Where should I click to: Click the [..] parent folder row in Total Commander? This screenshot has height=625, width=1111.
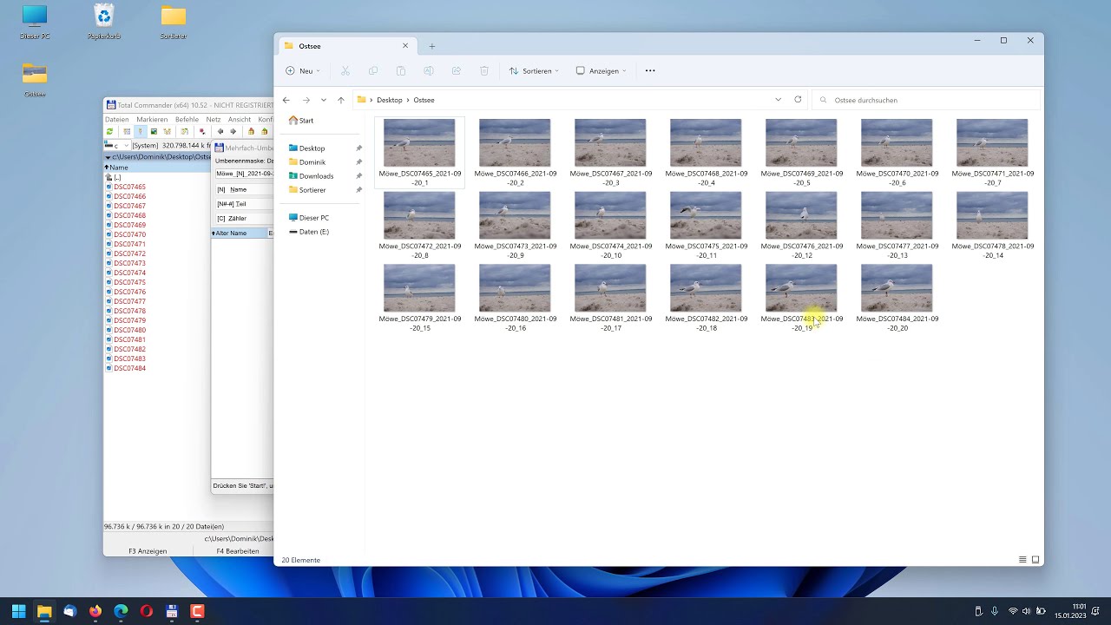117,177
